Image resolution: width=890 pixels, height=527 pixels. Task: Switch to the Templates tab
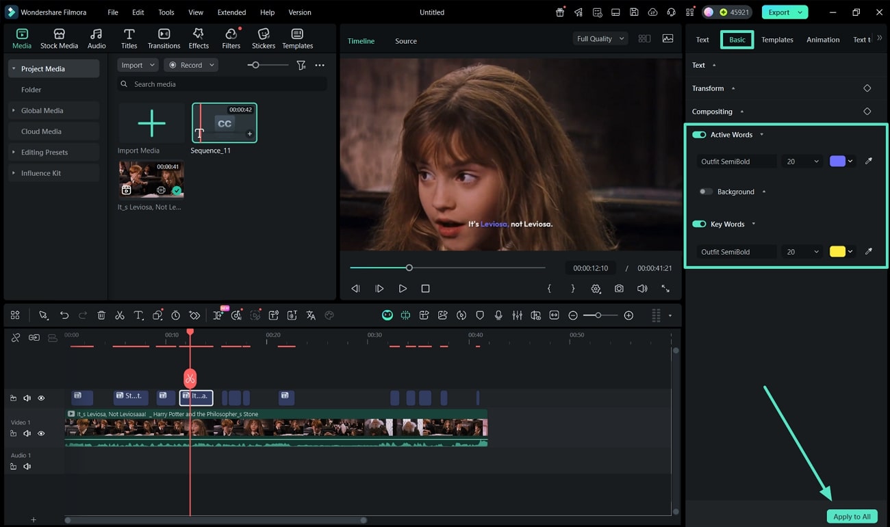(x=777, y=39)
